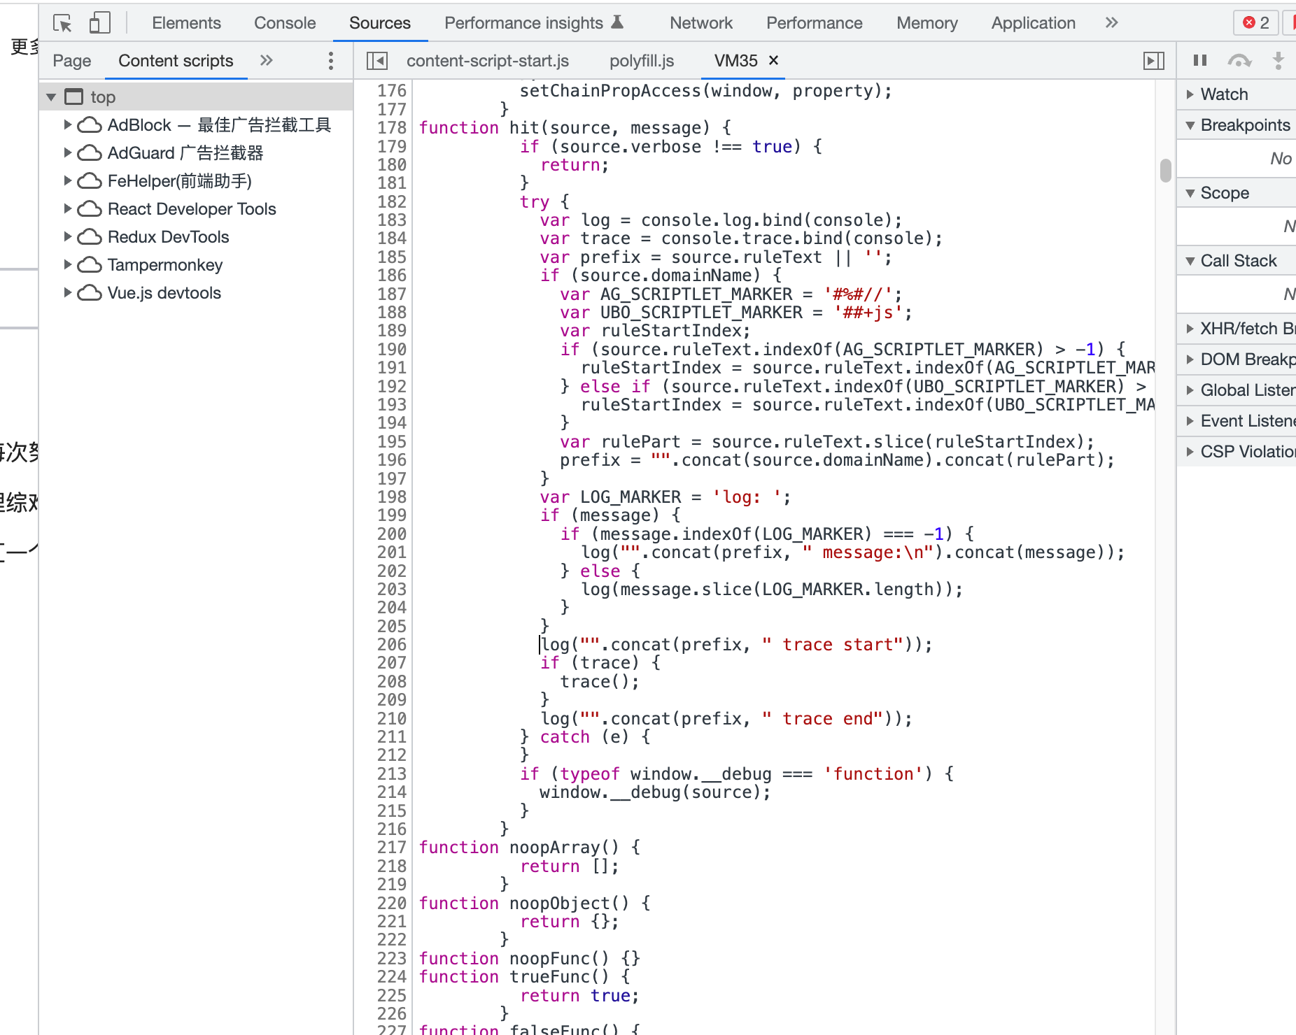
Task: Show more DevTools tabs chevron
Action: [1111, 23]
